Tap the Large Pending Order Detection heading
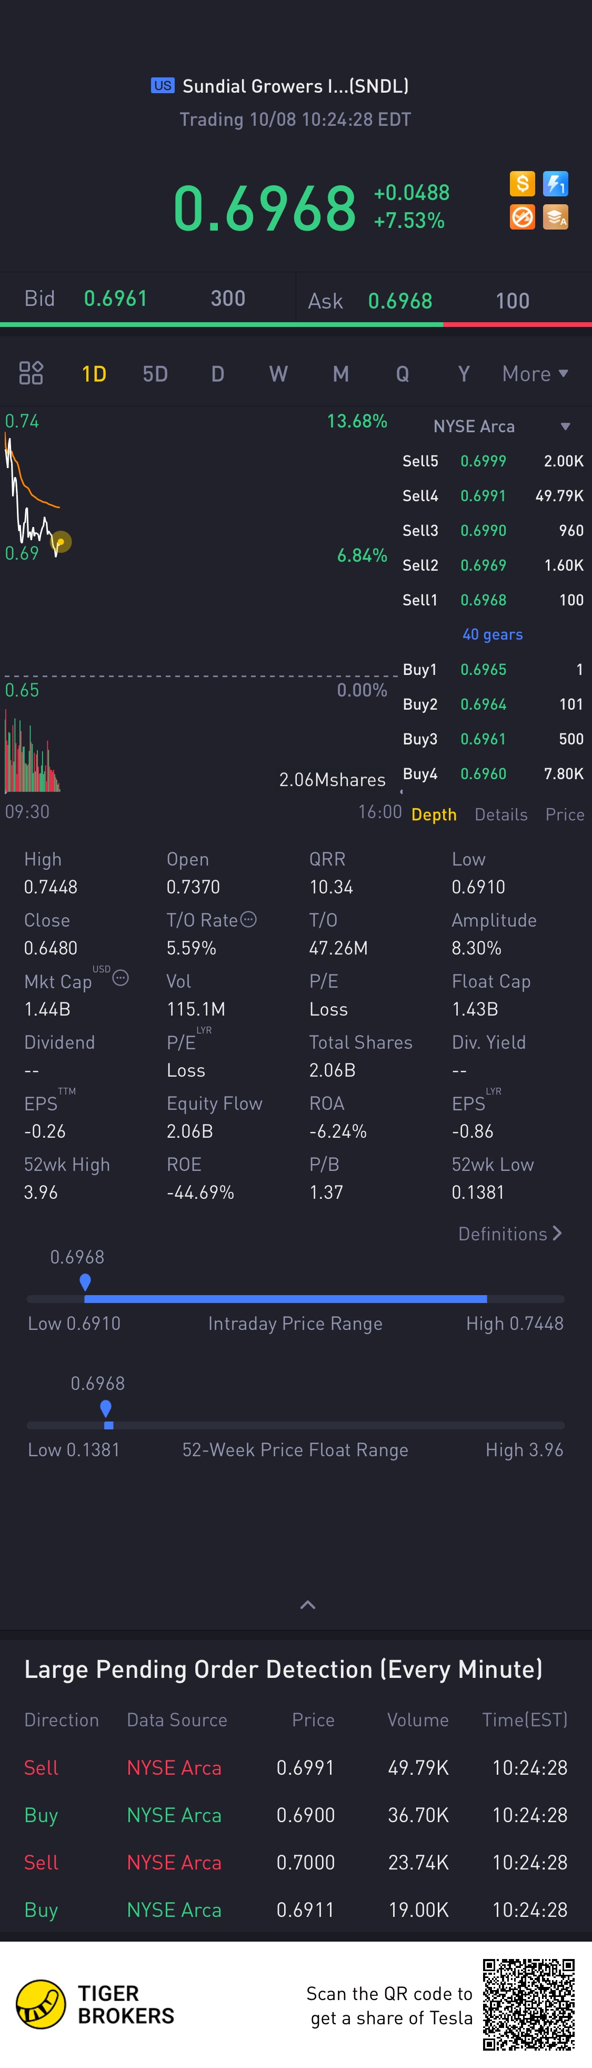 click(283, 1669)
